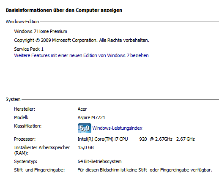Click the Systemtyp label

pos(26,161)
